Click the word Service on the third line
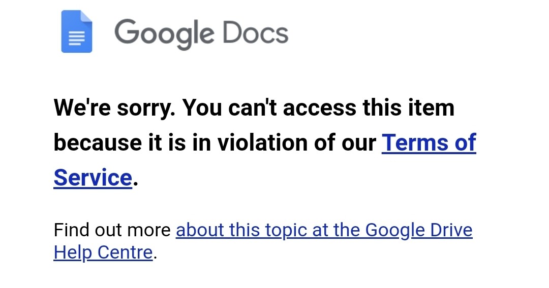Screen dimensions: 549x288 93,177
